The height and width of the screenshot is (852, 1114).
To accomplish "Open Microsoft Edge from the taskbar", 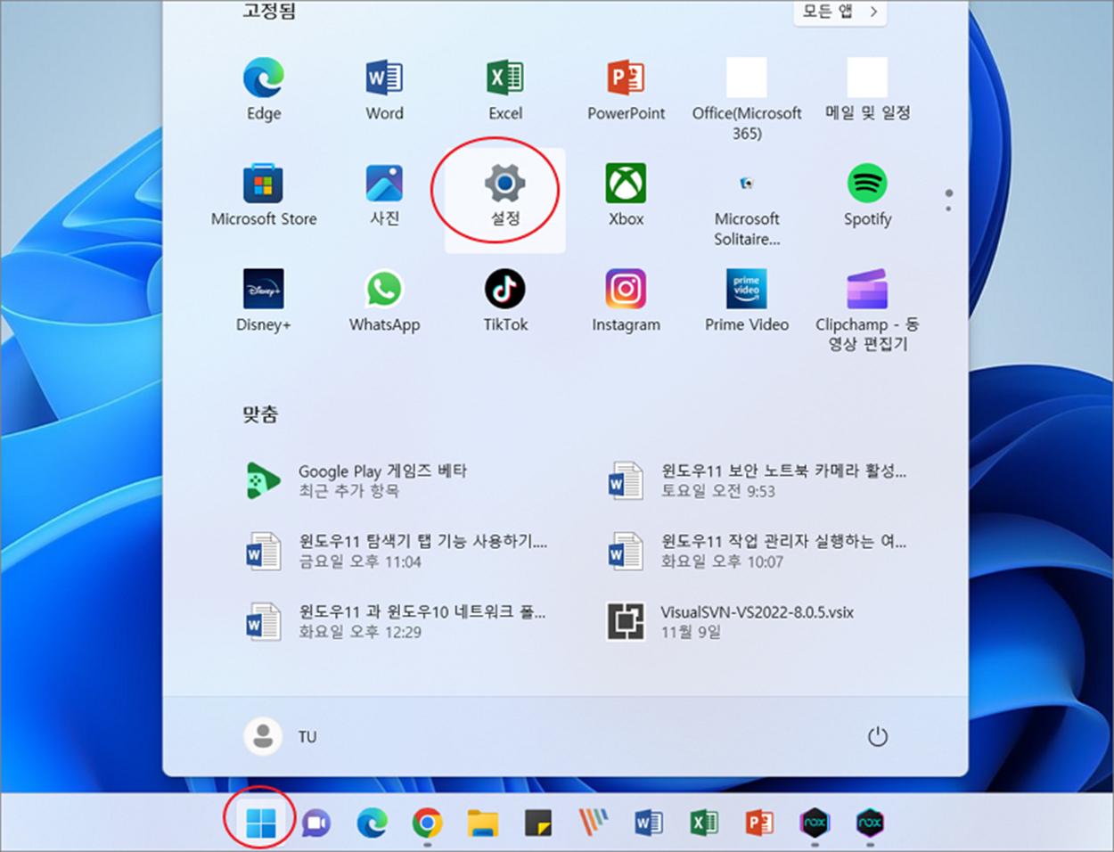I will pyautogui.click(x=372, y=823).
